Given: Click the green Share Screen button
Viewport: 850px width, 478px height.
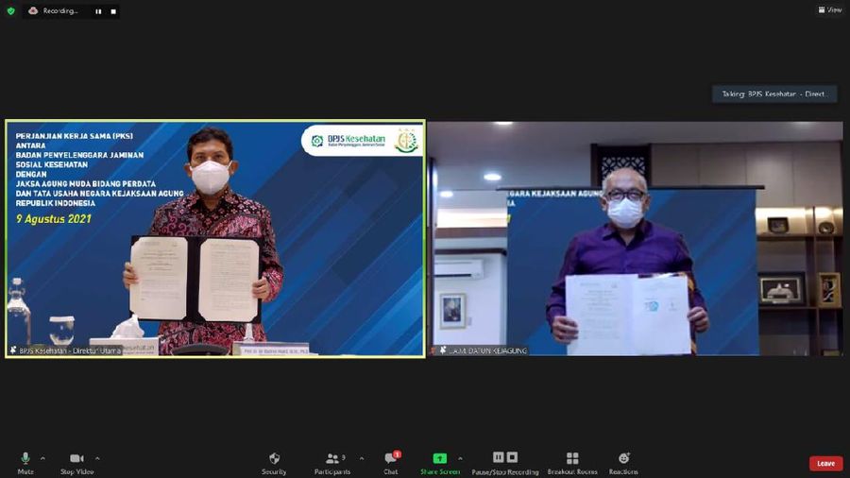Looking at the screenshot, I should (440, 464).
